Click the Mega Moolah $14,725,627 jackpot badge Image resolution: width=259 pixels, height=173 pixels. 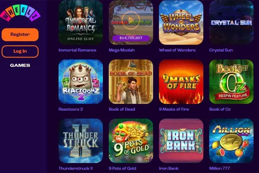tap(131, 38)
